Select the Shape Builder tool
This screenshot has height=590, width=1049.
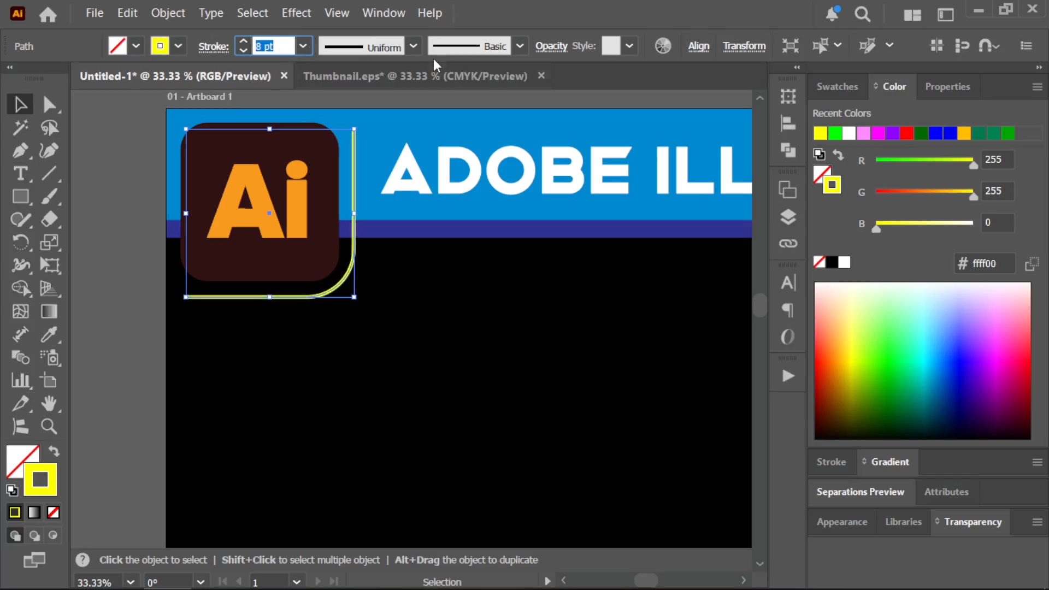20,288
